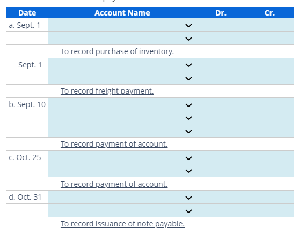Image resolution: width=306 pixels, height=235 pixels.
Task: Click Cr. field in c. Oct. 25 row
Action: point(269,157)
